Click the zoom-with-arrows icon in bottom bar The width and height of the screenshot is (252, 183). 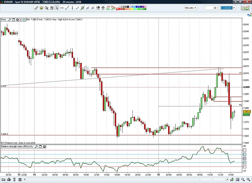237,179
